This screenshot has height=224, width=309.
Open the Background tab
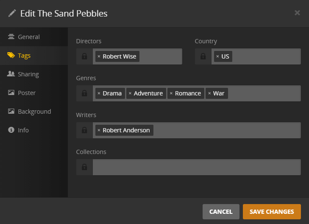[34, 112]
